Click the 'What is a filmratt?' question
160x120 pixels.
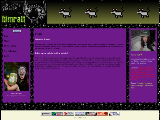(43, 39)
